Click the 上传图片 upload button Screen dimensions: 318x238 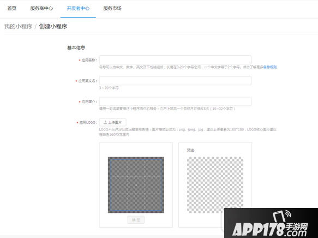[x=112, y=122]
